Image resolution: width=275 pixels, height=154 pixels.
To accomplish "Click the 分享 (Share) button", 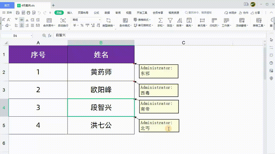I will (x=256, y=13).
